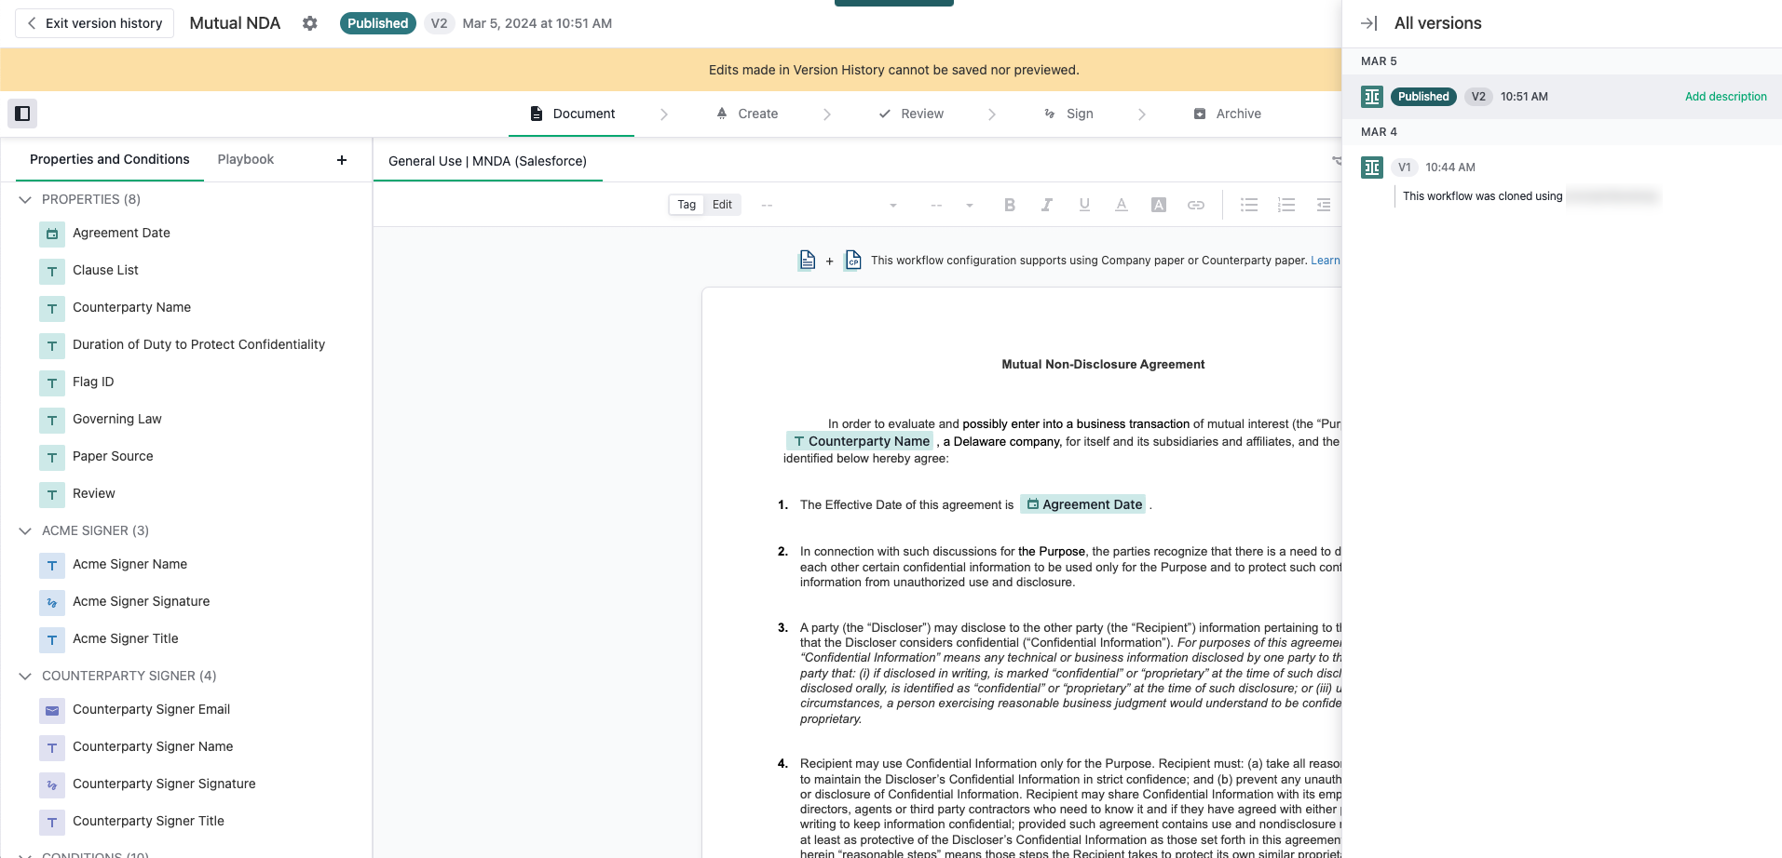1782x858 pixels.
Task: Click the Counterparty Signer Email icon
Action: [x=52, y=710]
